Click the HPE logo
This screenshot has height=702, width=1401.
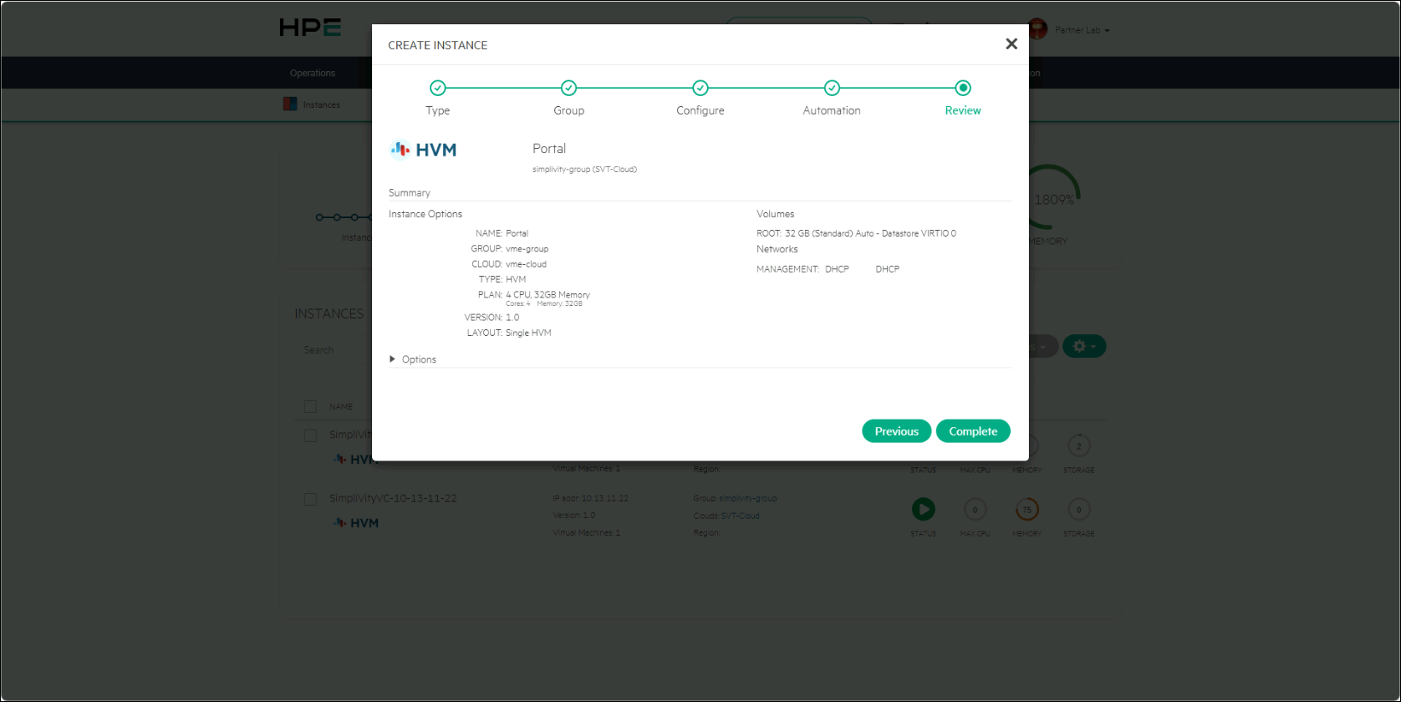tap(310, 28)
